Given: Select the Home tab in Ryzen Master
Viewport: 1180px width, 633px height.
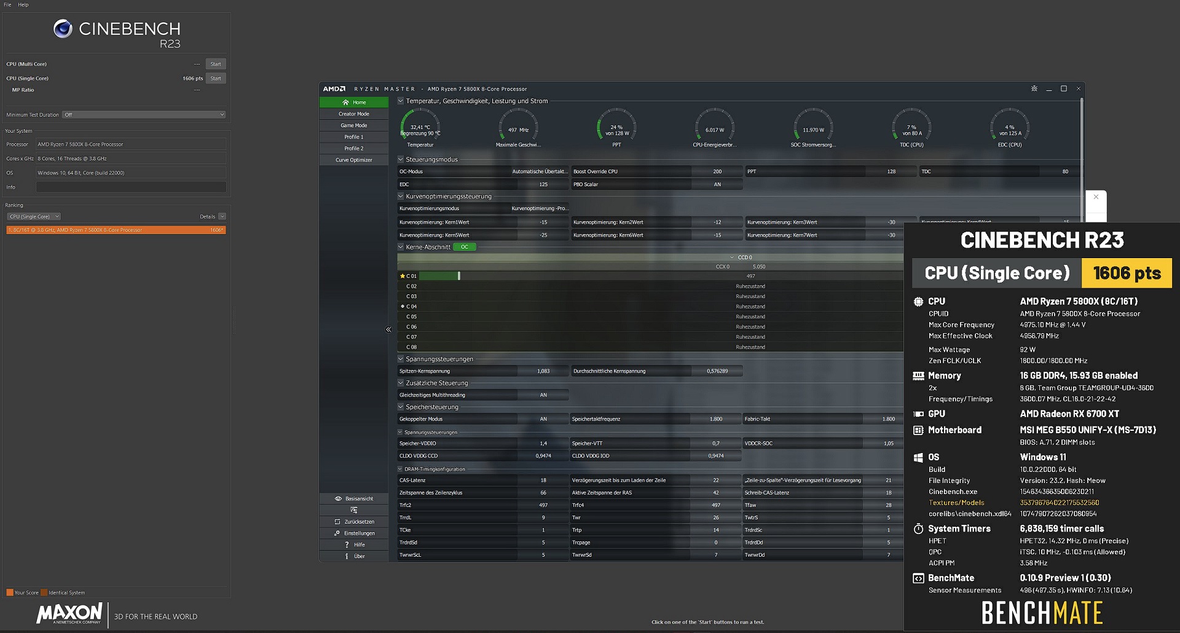Looking at the screenshot, I should click(x=354, y=102).
